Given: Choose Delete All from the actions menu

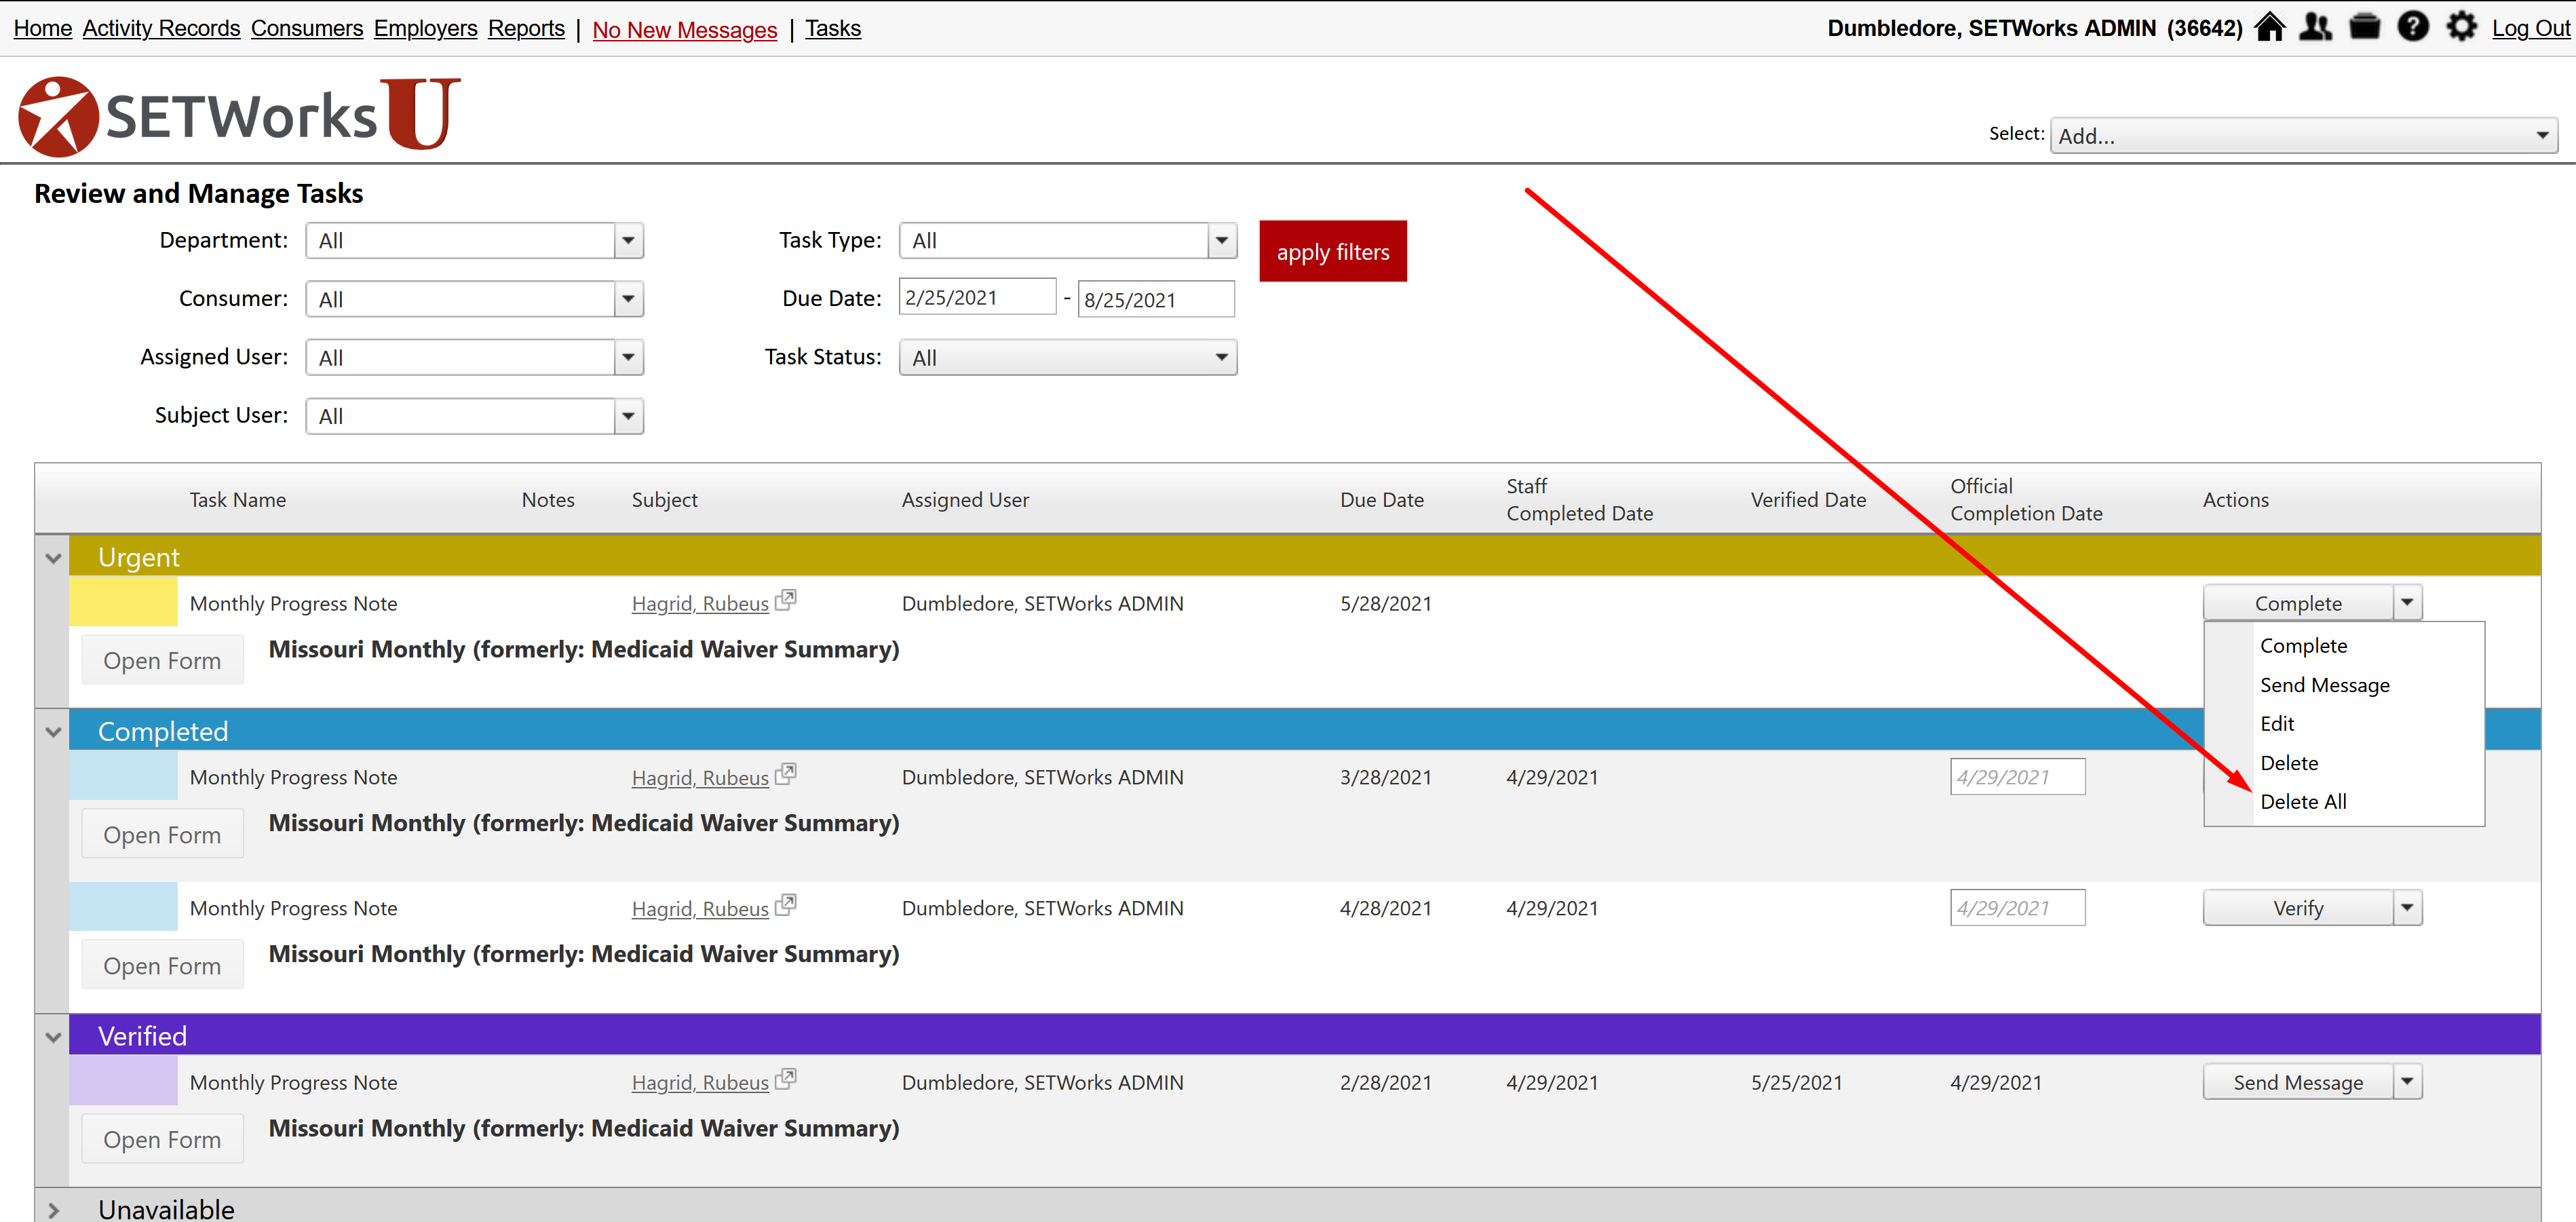Looking at the screenshot, I should click(x=2303, y=802).
